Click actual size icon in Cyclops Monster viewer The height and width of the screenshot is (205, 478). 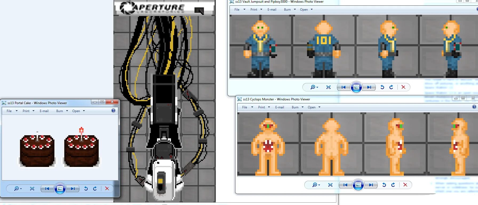click(x=330, y=185)
